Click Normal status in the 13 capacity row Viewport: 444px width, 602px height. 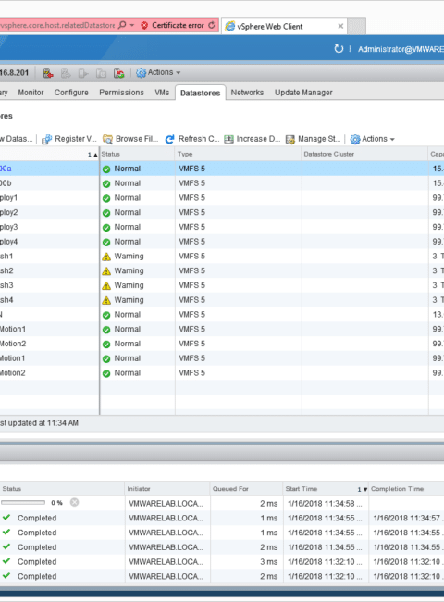tap(128, 315)
